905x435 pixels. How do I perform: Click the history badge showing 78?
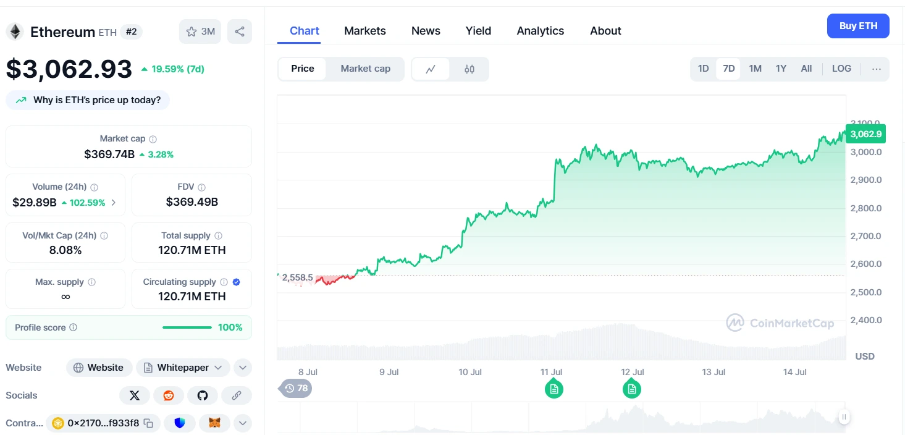click(x=296, y=388)
